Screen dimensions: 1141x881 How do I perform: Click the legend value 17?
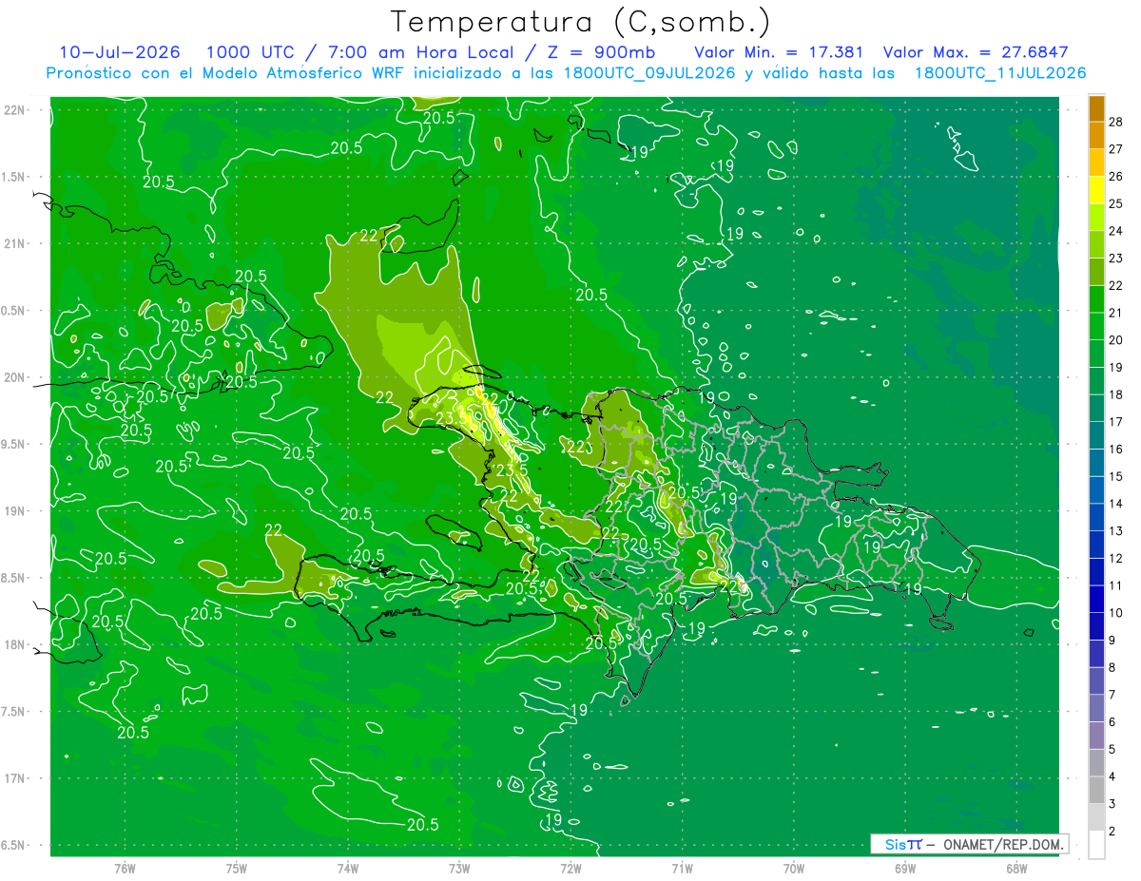[1116, 422]
